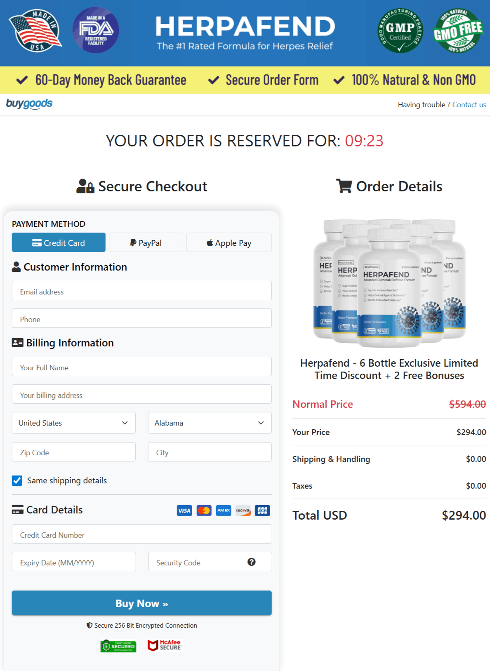490x671 pixels.
Task: Focus the Email address field
Action: [141, 291]
